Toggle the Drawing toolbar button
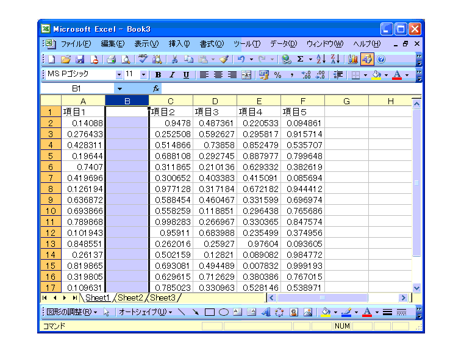Viewport: 464px width, 356px height. pos(367,60)
